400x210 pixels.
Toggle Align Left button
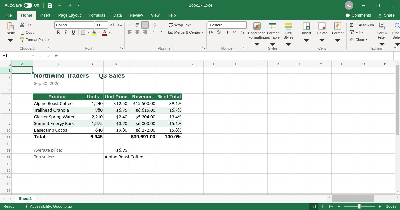click(x=130, y=32)
